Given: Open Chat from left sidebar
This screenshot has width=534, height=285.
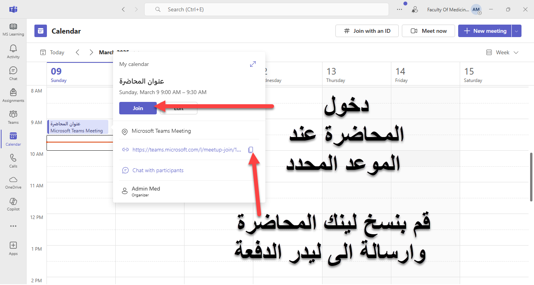Looking at the screenshot, I should point(13,73).
